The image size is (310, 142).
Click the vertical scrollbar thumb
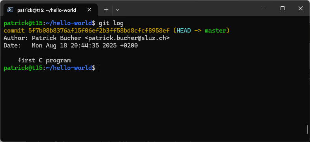pos(307,129)
